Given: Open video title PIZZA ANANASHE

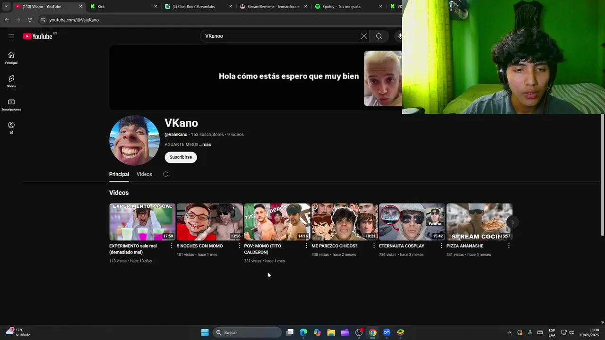Looking at the screenshot, I should coord(465,246).
